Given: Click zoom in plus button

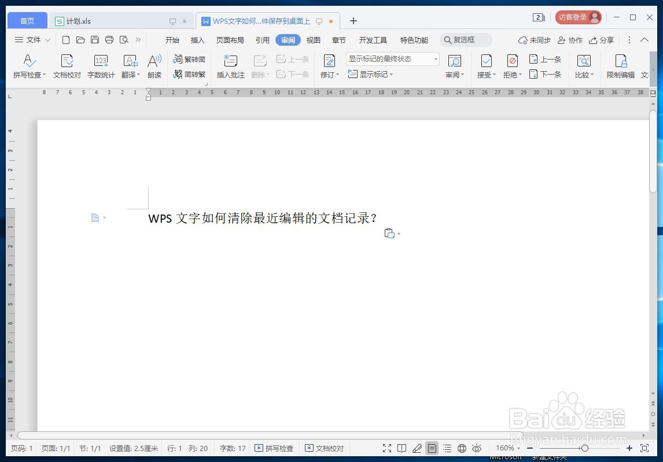Looking at the screenshot, I should point(629,448).
